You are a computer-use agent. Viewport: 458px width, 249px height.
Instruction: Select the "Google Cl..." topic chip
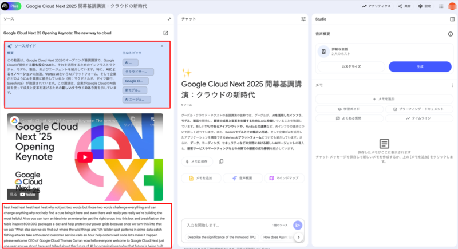pyautogui.click(x=135, y=81)
